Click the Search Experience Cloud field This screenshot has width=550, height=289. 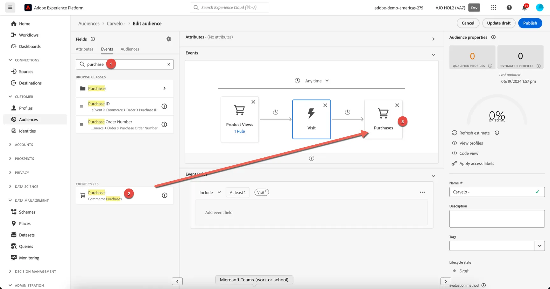(229, 8)
